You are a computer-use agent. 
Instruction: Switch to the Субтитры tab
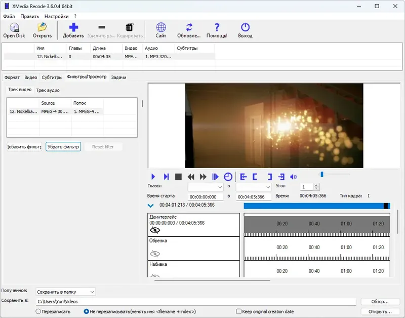(52, 77)
